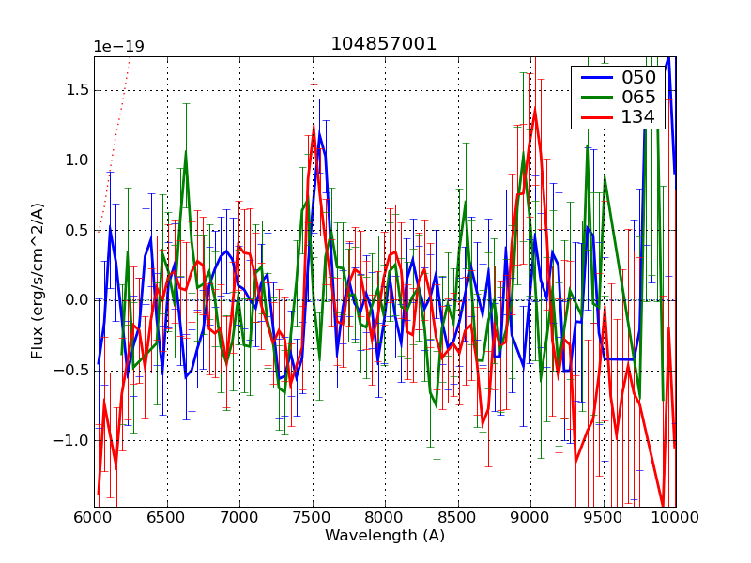This screenshot has width=751, height=563.
Task: Select the red 134 legend line
Action: [595, 117]
